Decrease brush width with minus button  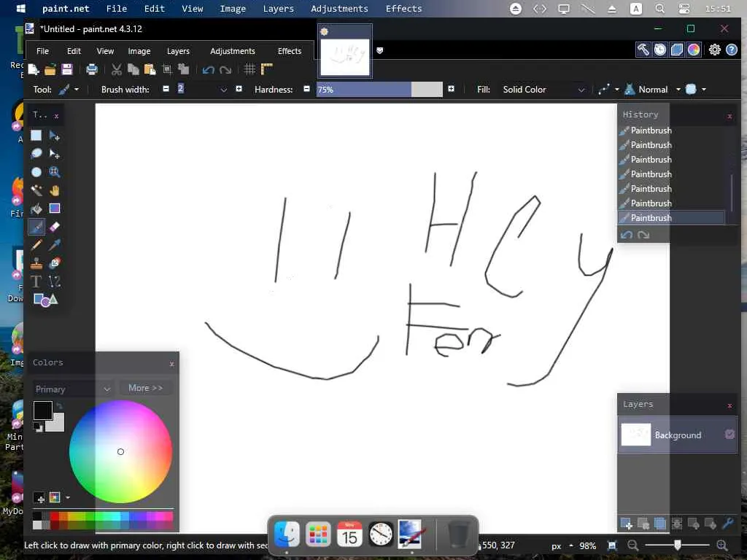pos(166,88)
